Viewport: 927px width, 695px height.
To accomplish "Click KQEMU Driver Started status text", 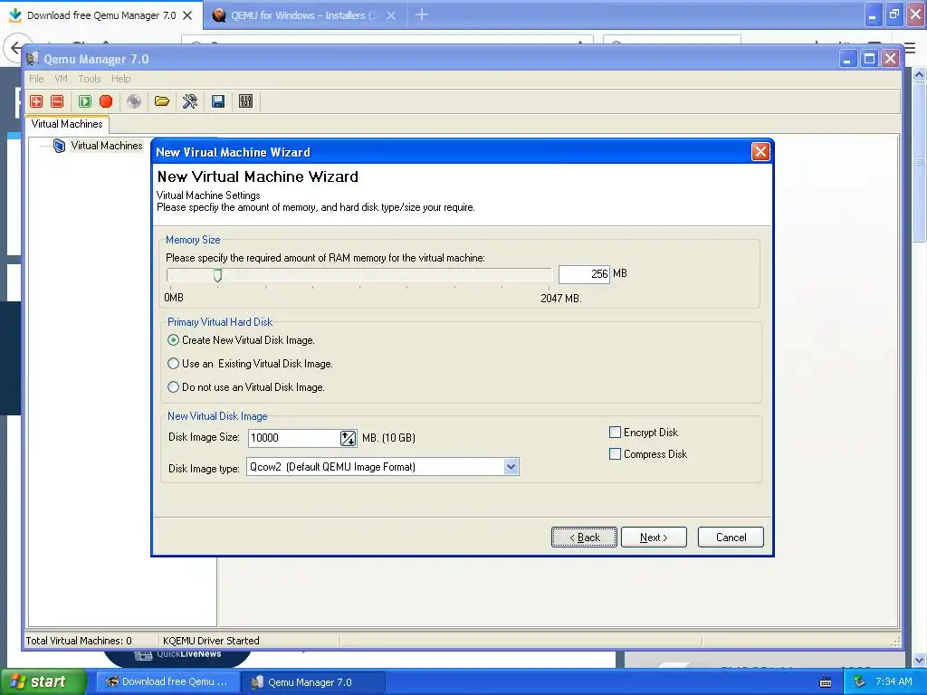I will click(x=211, y=641).
